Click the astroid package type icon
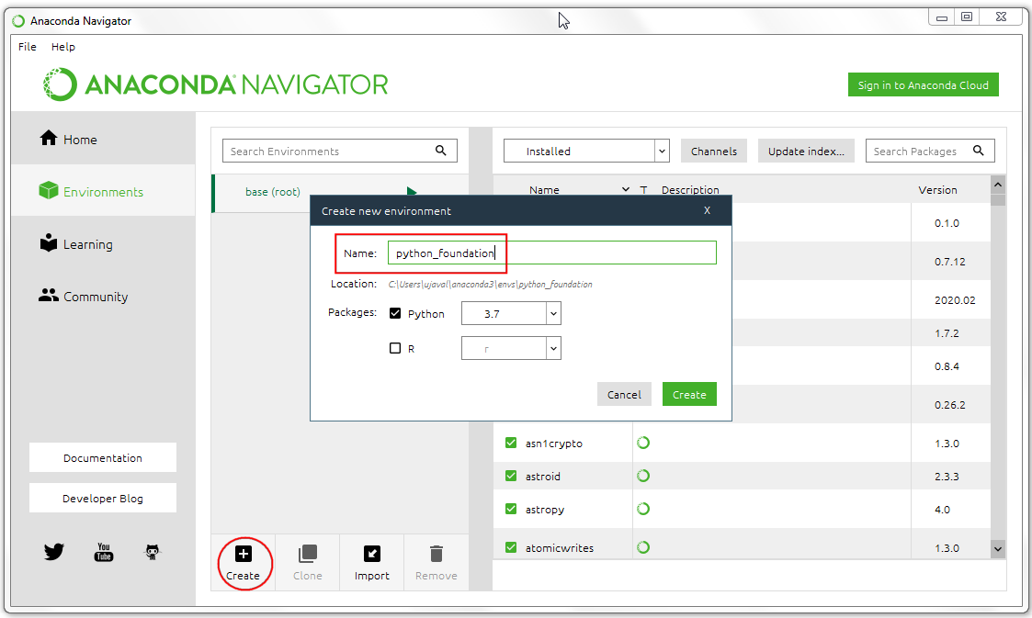 [x=643, y=476]
